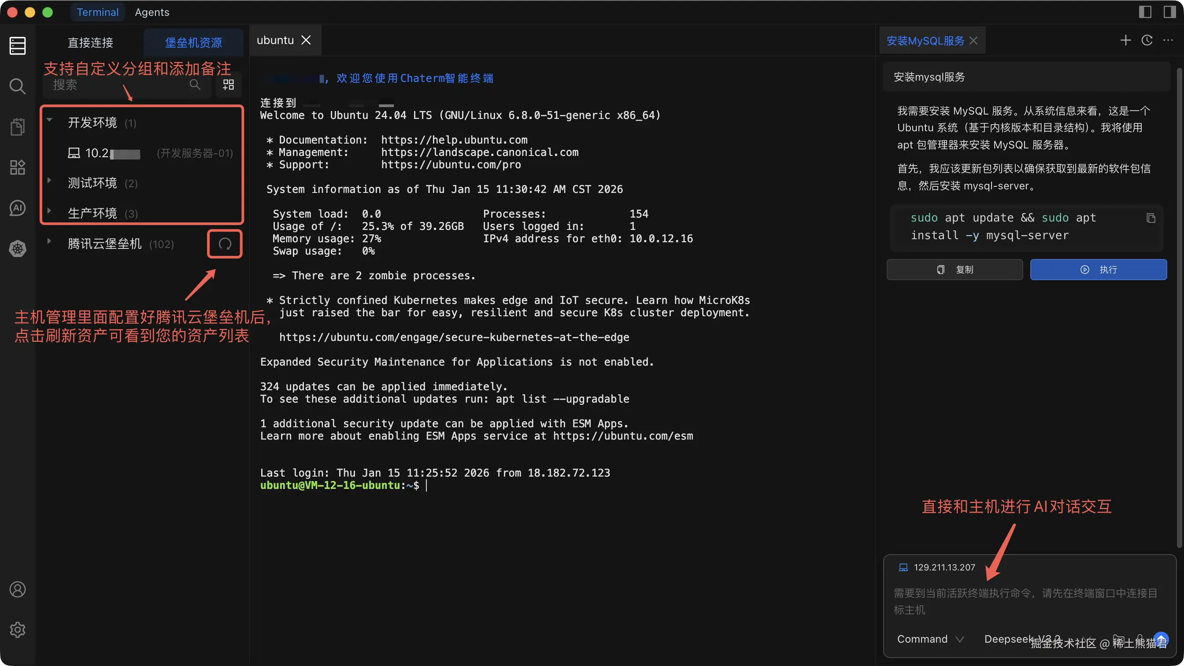The height and width of the screenshot is (666, 1184).
Task: Start a new chat with plus icon
Action: pos(1125,41)
